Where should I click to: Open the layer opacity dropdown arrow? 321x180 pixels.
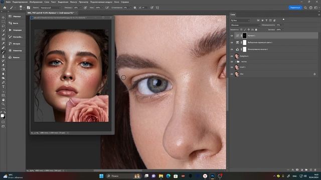[x=283, y=25]
